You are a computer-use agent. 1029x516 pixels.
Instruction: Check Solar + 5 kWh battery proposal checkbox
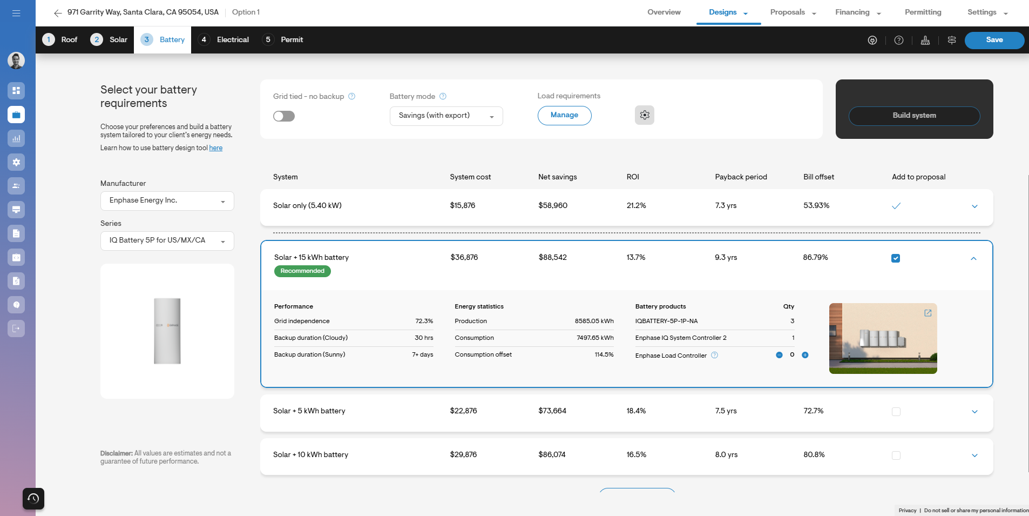[x=896, y=412]
